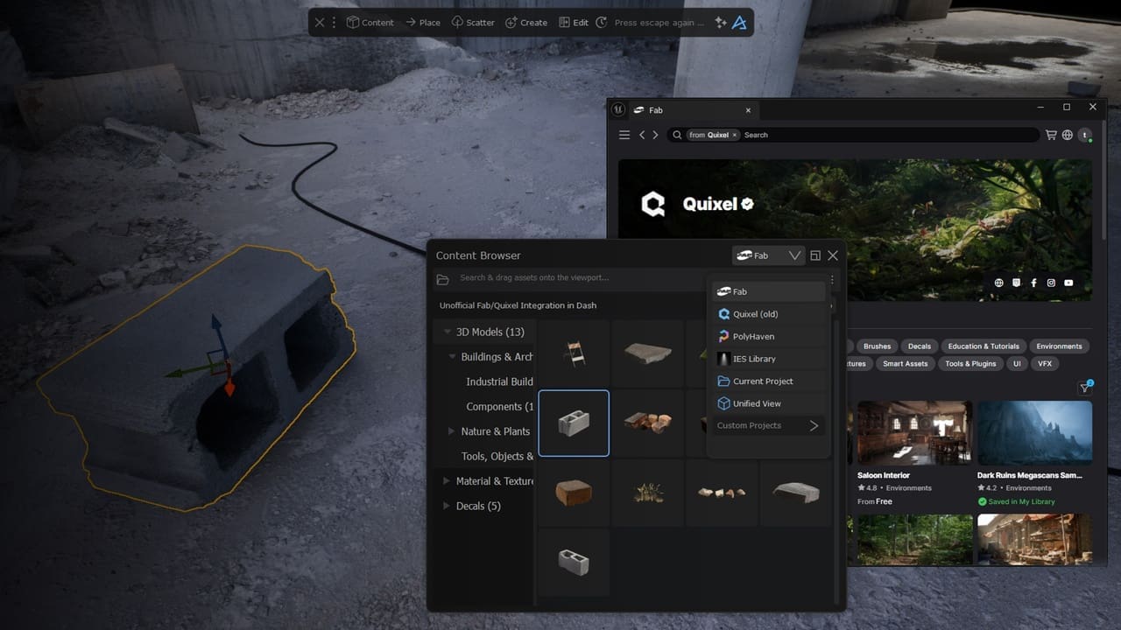Expand the Custom Projects submenu

(767, 425)
